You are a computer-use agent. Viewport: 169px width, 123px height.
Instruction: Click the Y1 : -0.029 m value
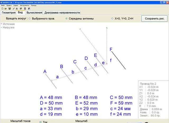coord(149,90)
